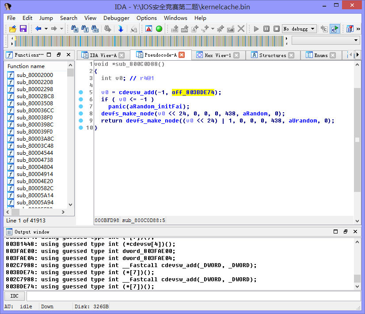Click aRandom_initFai in panic call
Viewport: 365px width, 314px height.
[x=156, y=107]
